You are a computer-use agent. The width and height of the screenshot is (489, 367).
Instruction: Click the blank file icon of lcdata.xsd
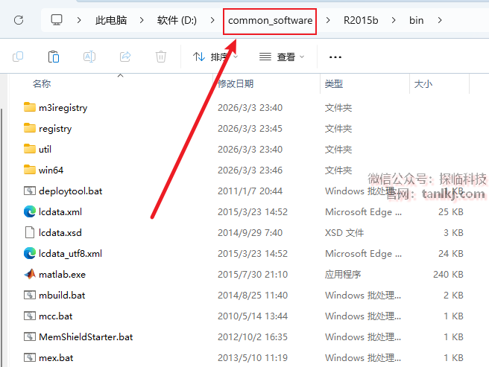click(x=30, y=232)
